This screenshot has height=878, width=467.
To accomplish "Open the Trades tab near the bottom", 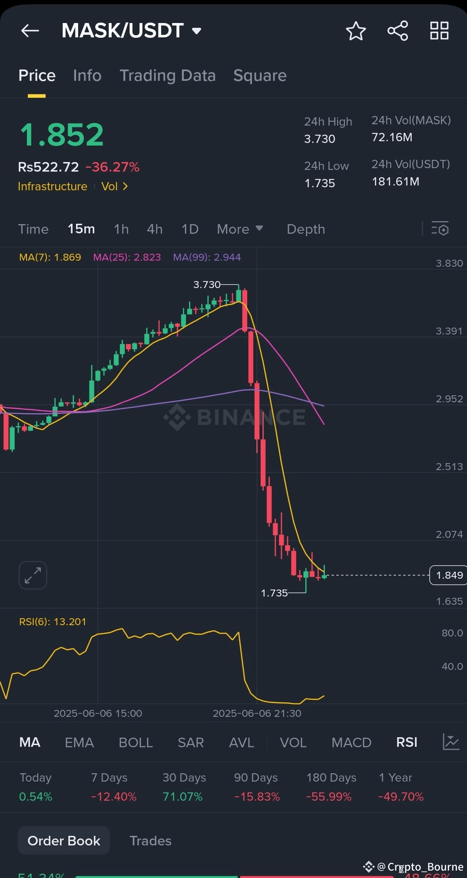I will (x=150, y=840).
